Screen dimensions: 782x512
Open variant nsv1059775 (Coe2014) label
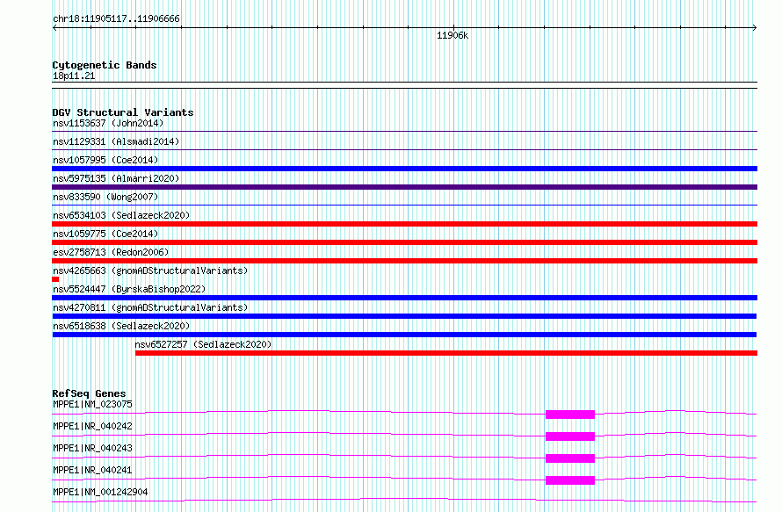tap(105, 234)
